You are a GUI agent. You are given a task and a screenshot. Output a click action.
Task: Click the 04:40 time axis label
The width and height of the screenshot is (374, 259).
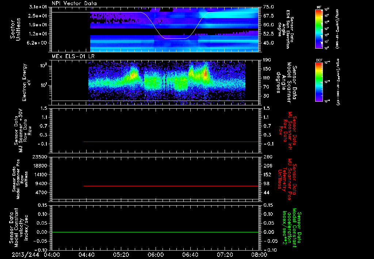pyautogui.click(x=86, y=255)
